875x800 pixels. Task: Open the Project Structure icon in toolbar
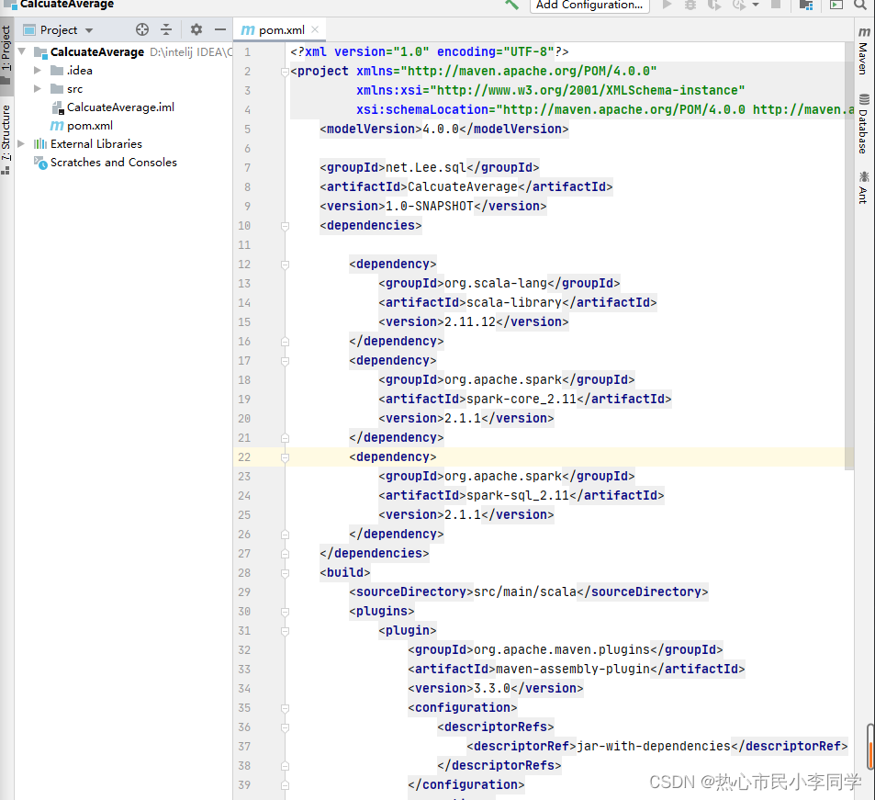pyautogui.click(x=806, y=5)
